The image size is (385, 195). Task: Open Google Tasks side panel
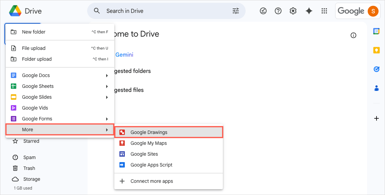click(x=376, y=69)
